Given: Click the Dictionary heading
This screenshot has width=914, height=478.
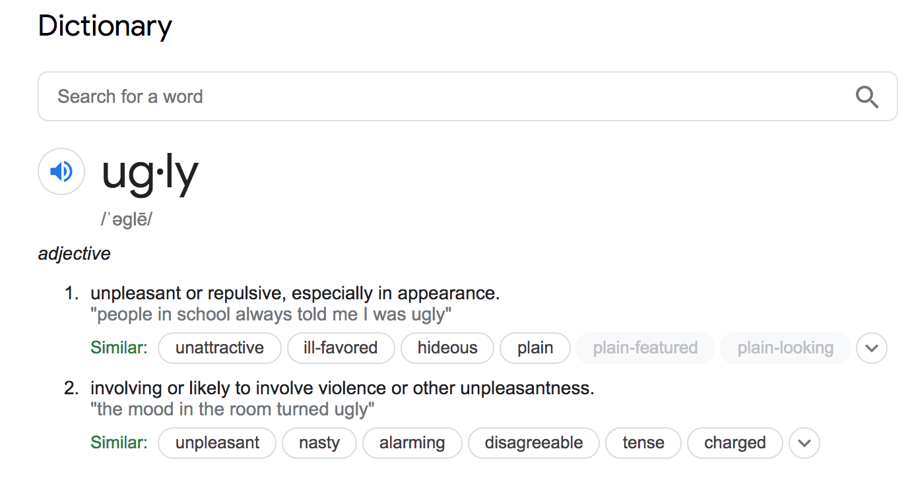Looking at the screenshot, I should [x=105, y=26].
